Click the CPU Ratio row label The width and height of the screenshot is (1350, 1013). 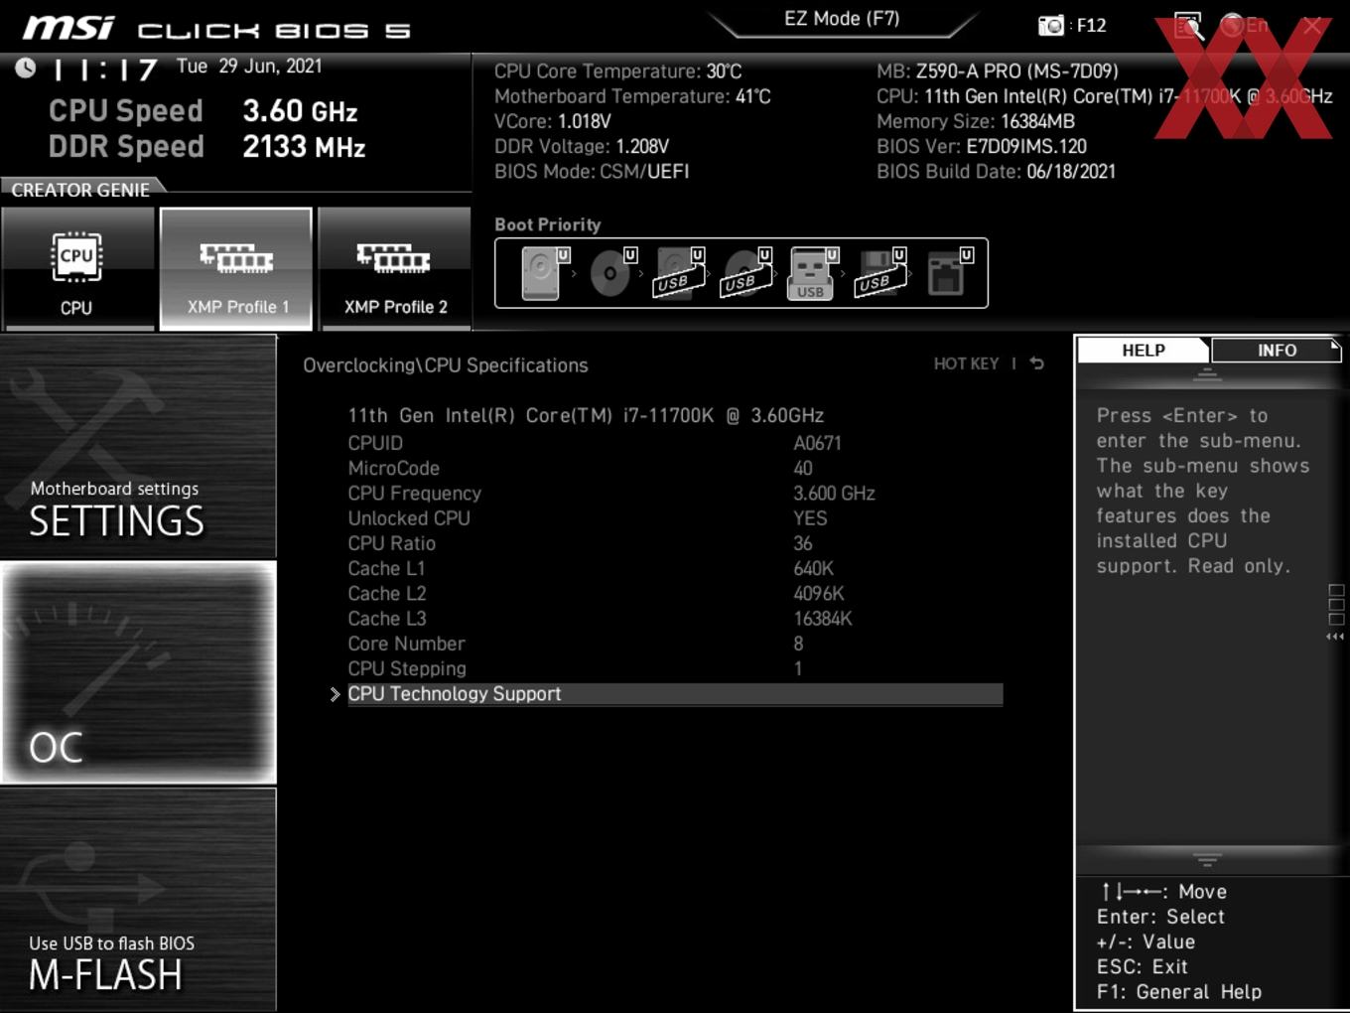pos(391,543)
